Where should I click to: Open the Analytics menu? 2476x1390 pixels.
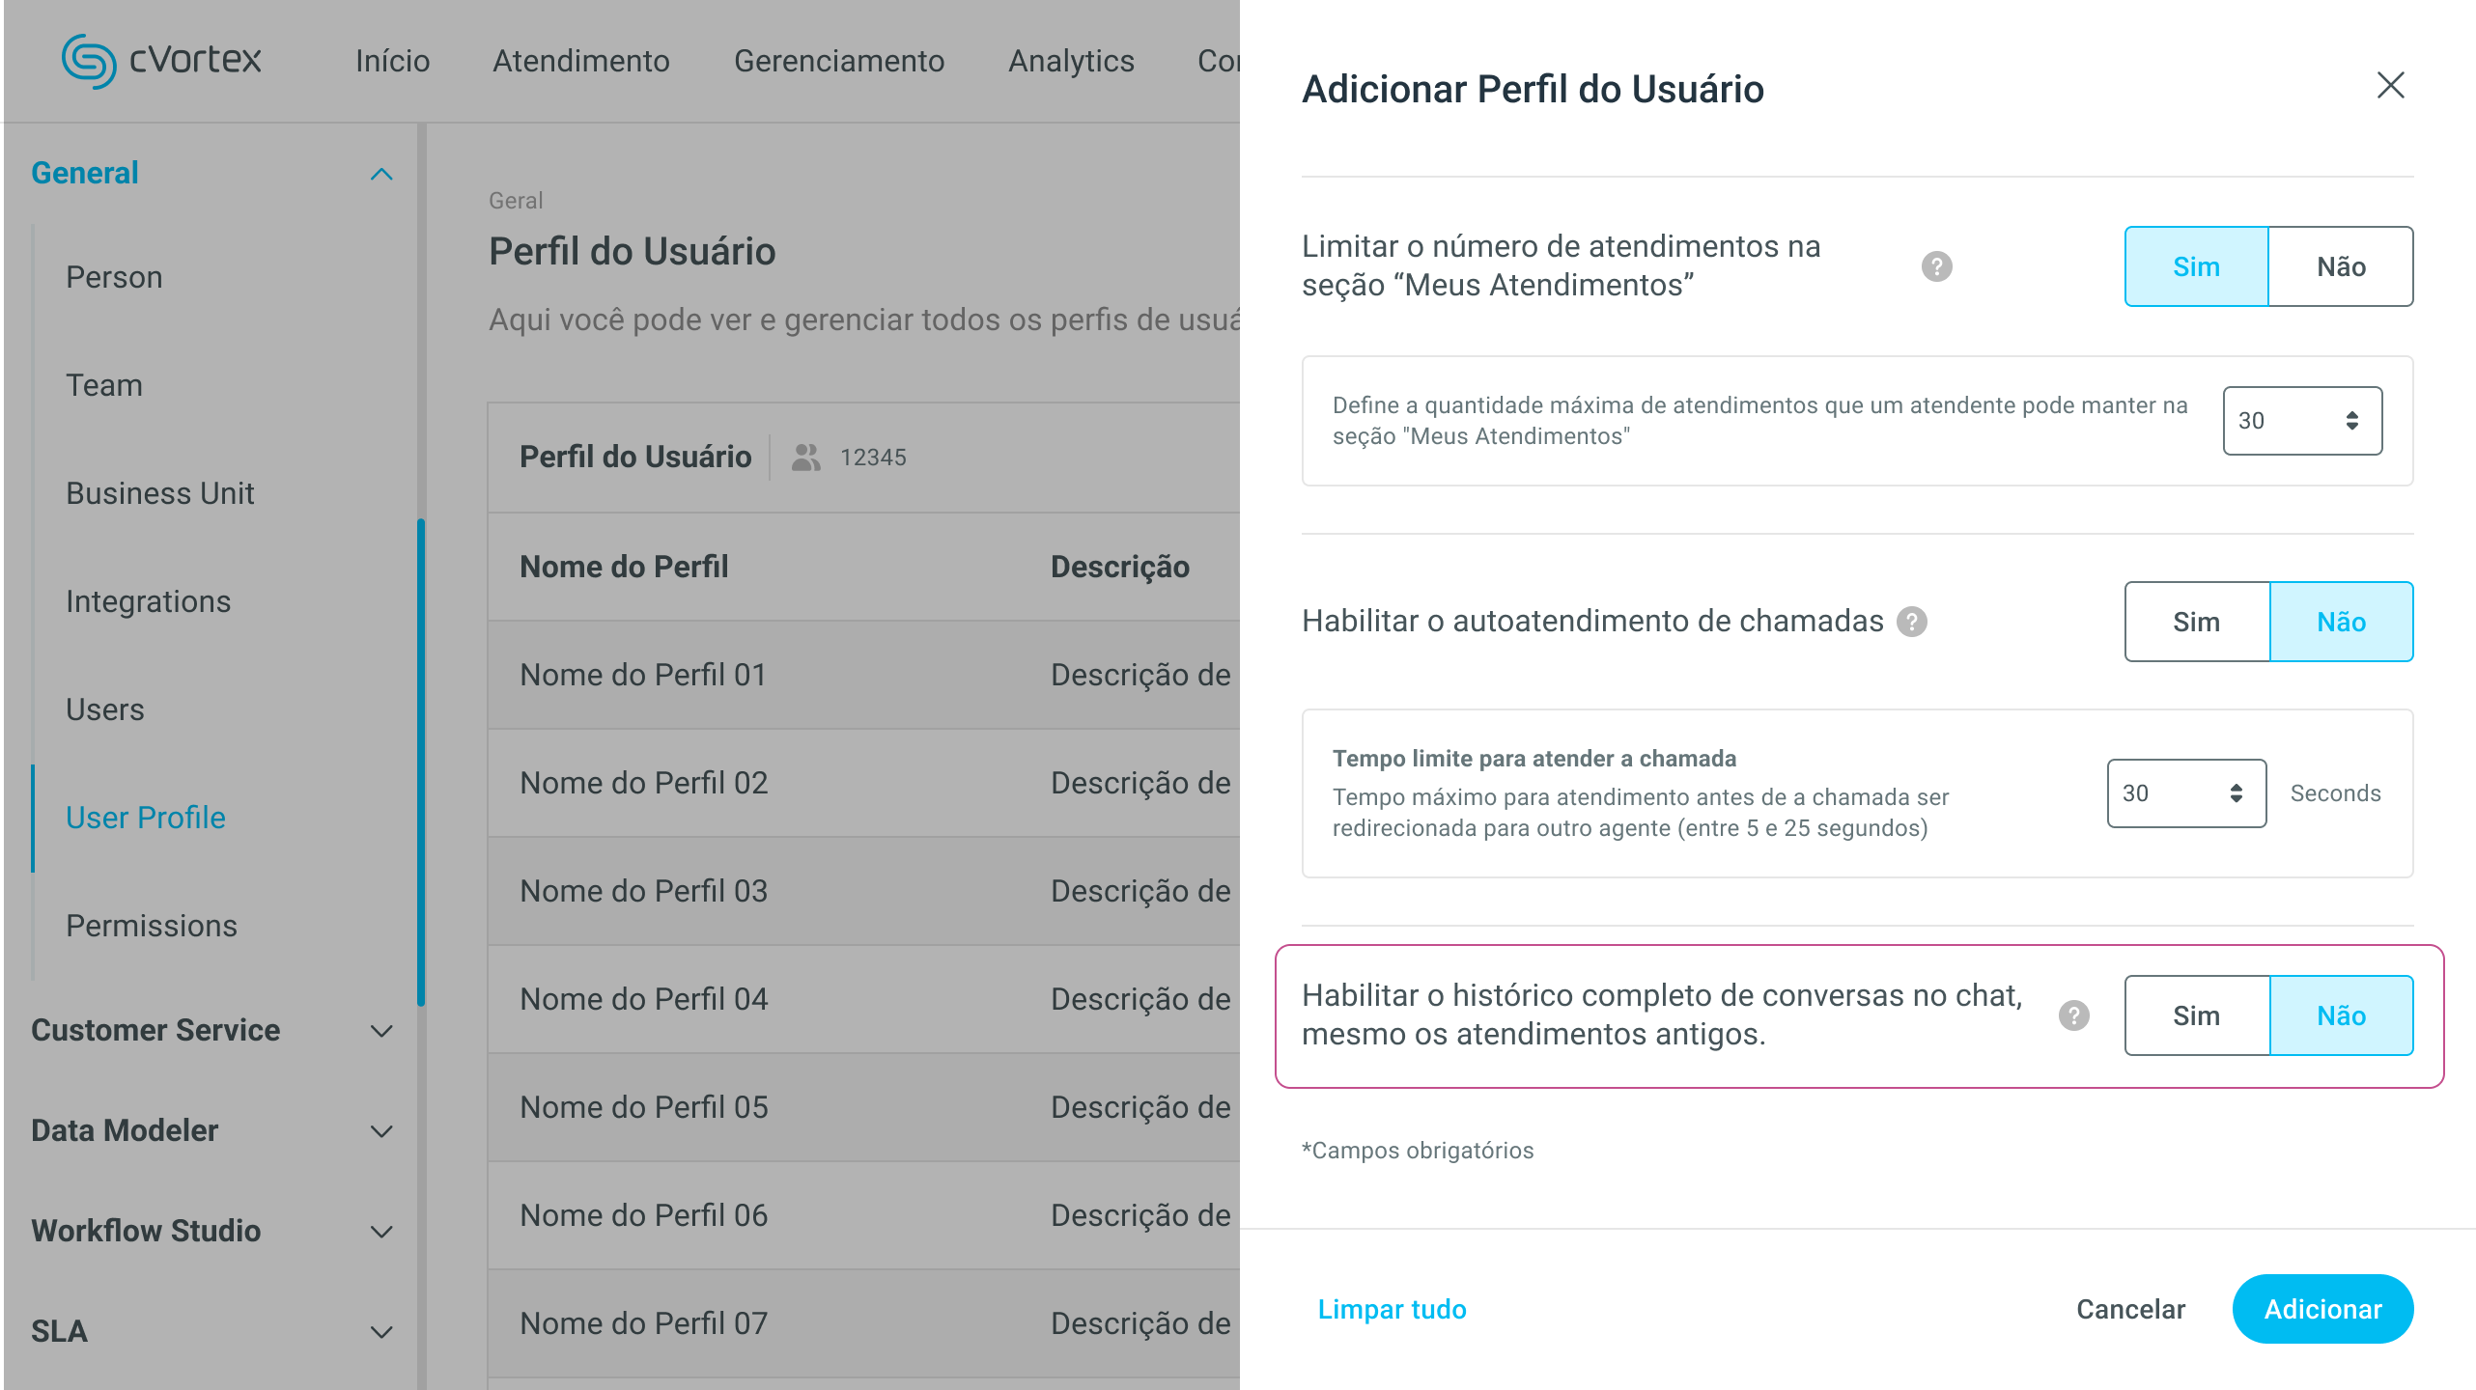pyautogui.click(x=1071, y=61)
